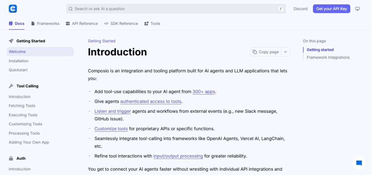Click the Tool Calling wrench icon
The width and height of the screenshot is (372, 175).
coord(11,86)
